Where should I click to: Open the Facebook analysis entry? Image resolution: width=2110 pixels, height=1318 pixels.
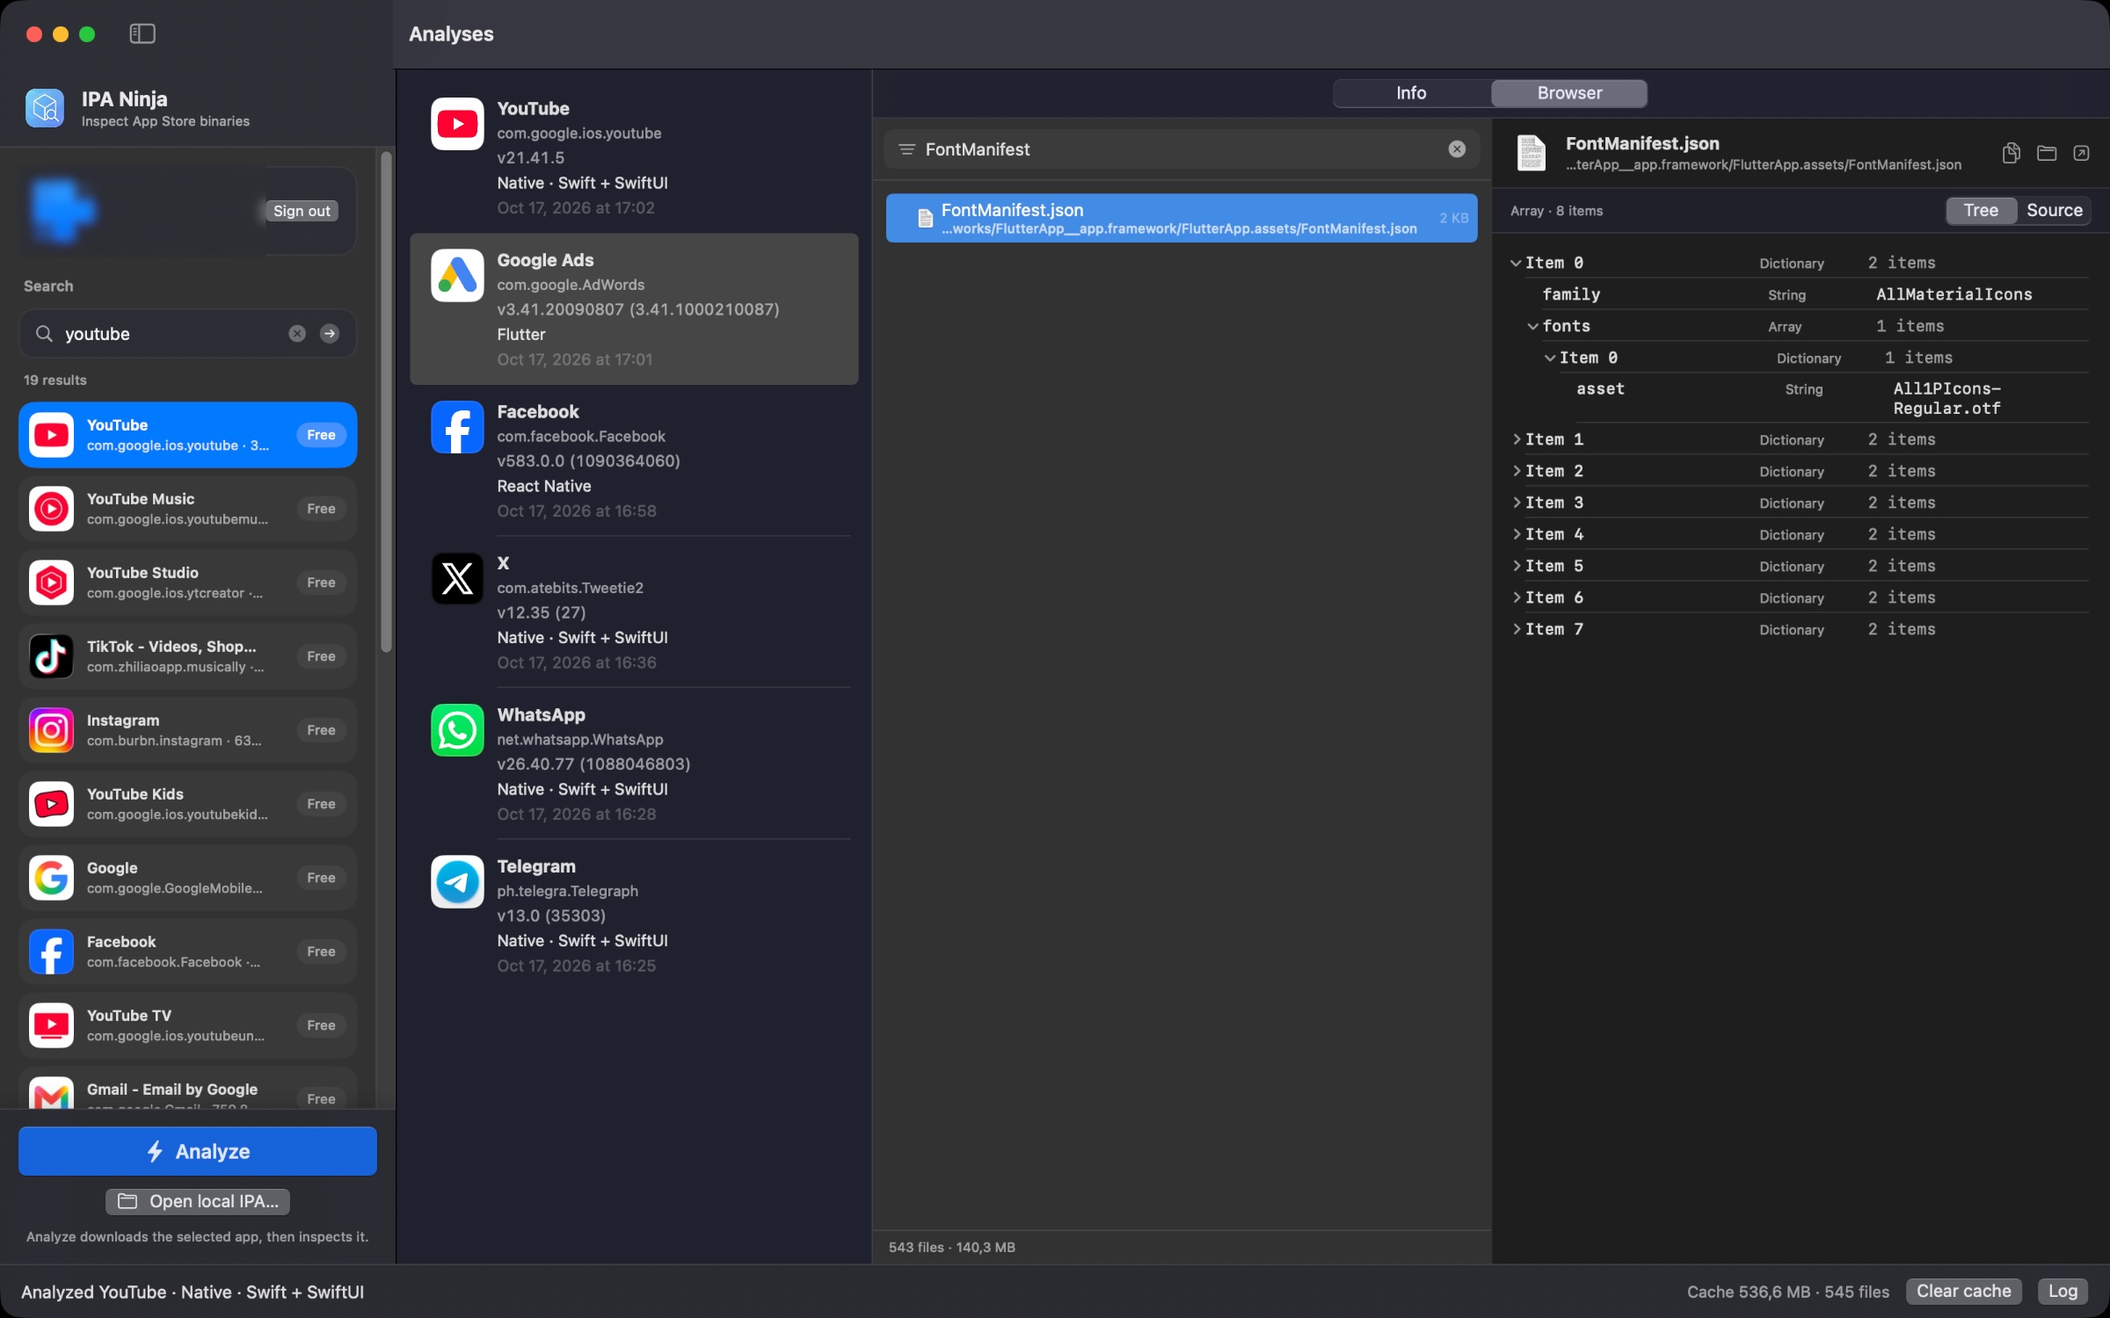click(x=634, y=460)
